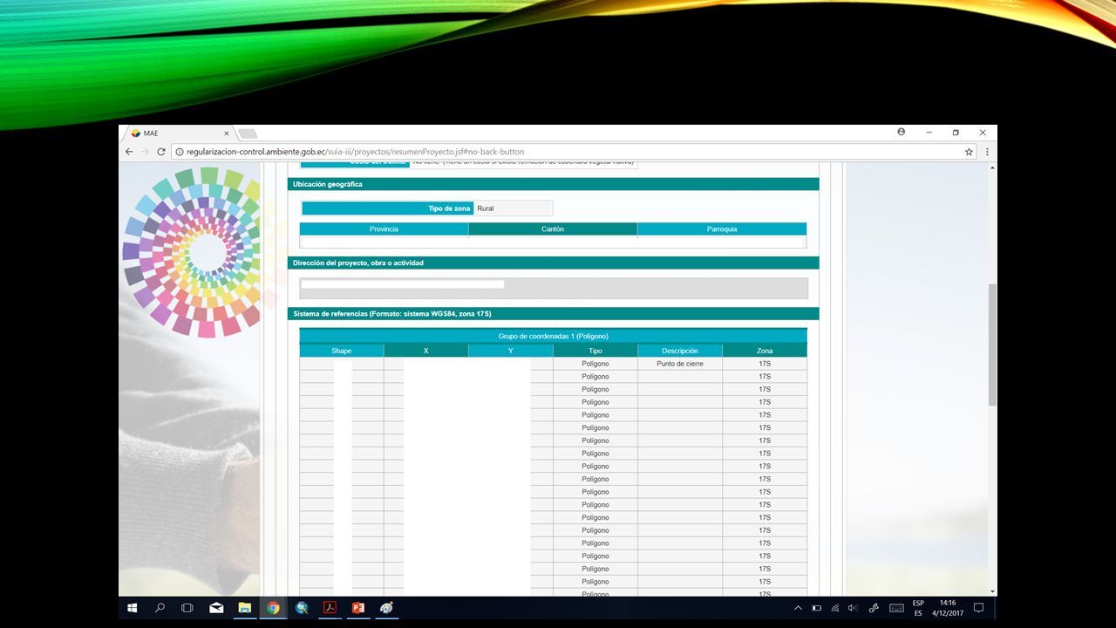Click the Parroquia column header

722,229
